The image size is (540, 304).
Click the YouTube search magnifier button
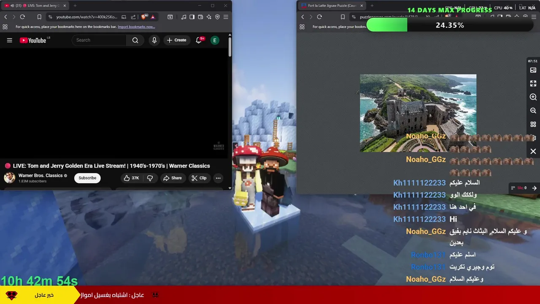pos(135,40)
